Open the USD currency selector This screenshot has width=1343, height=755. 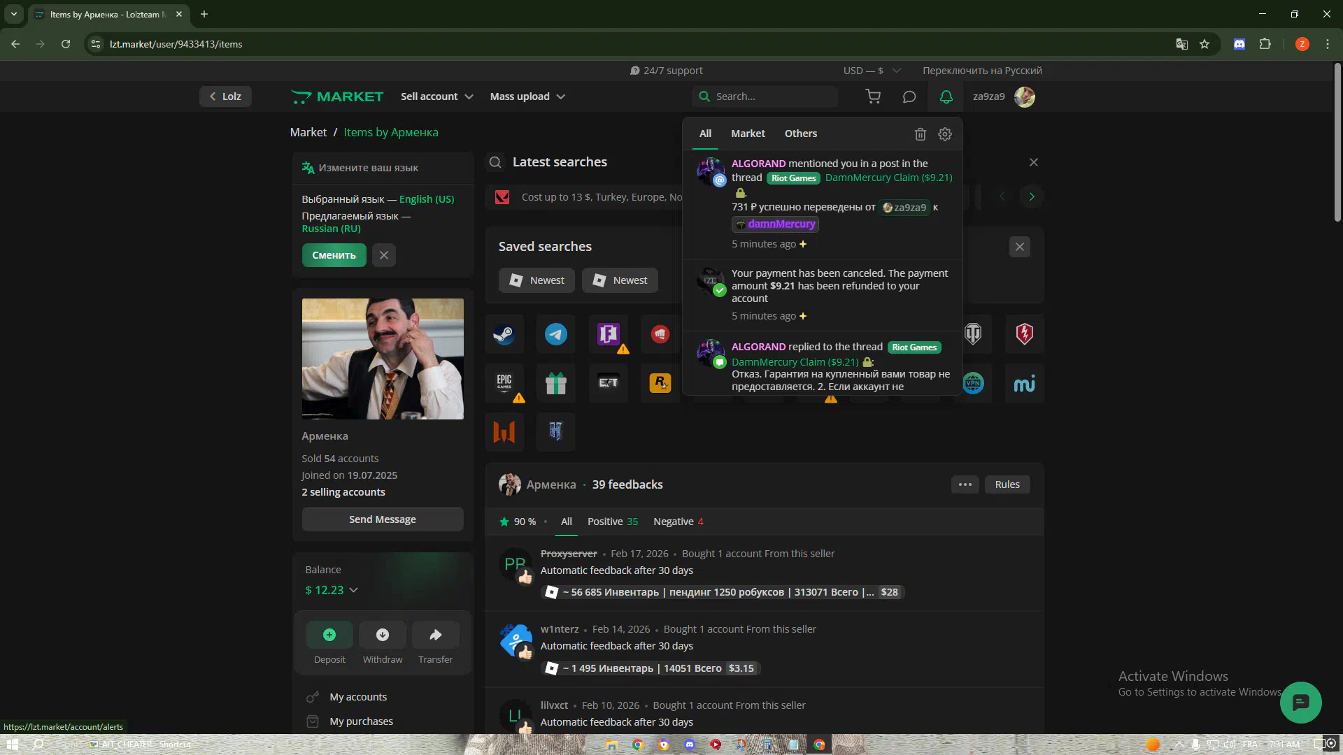click(x=872, y=71)
